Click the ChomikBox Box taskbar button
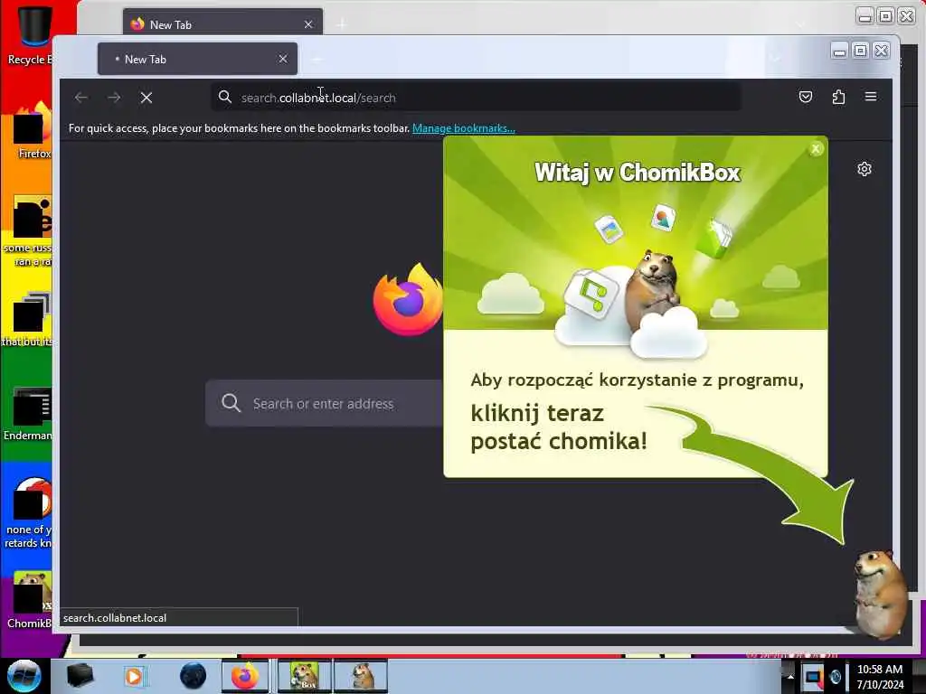The height and width of the screenshot is (694, 926). pos(305,676)
